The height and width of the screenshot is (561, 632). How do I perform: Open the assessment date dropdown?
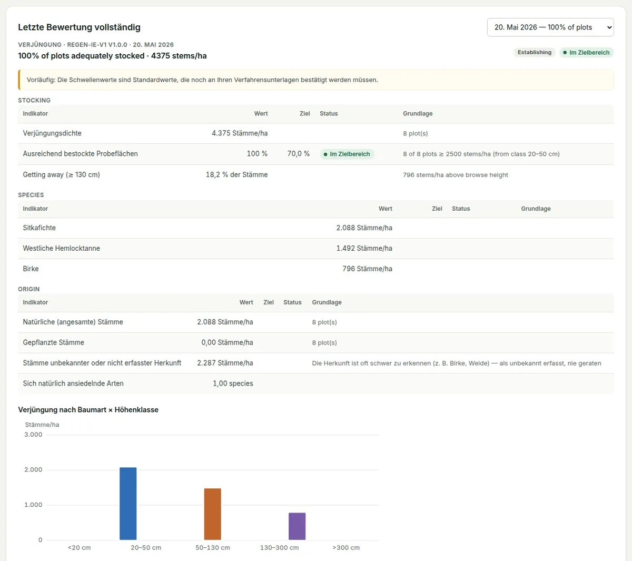pos(550,27)
